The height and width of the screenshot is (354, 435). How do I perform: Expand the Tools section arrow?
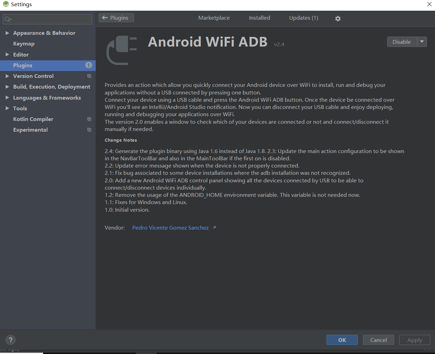click(x=7, y=108)
